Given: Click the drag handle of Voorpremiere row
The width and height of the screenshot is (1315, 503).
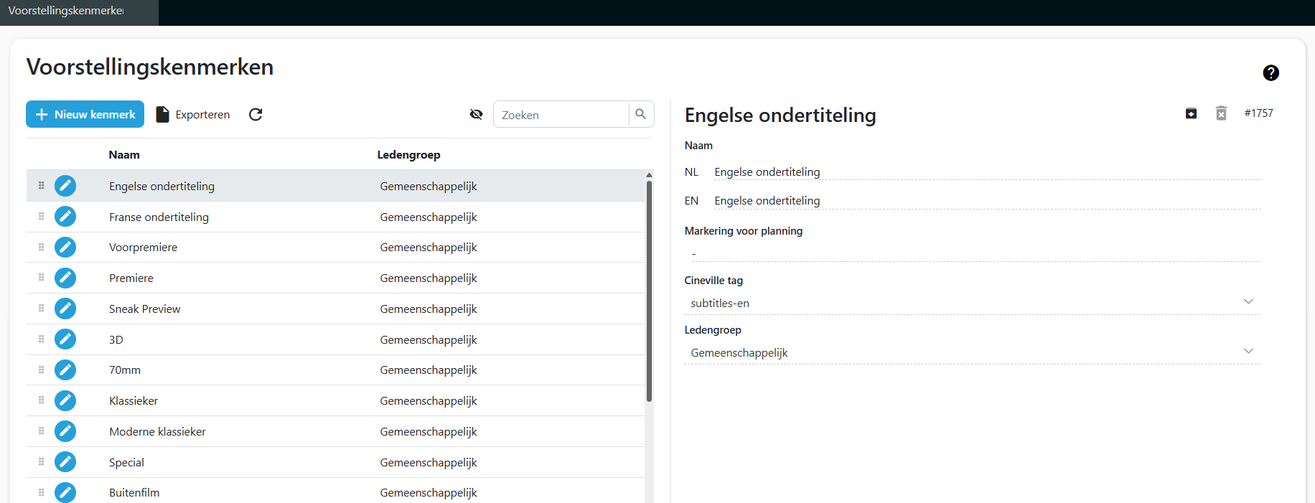Looking at the screenshot, I should (x=41, y=248).
